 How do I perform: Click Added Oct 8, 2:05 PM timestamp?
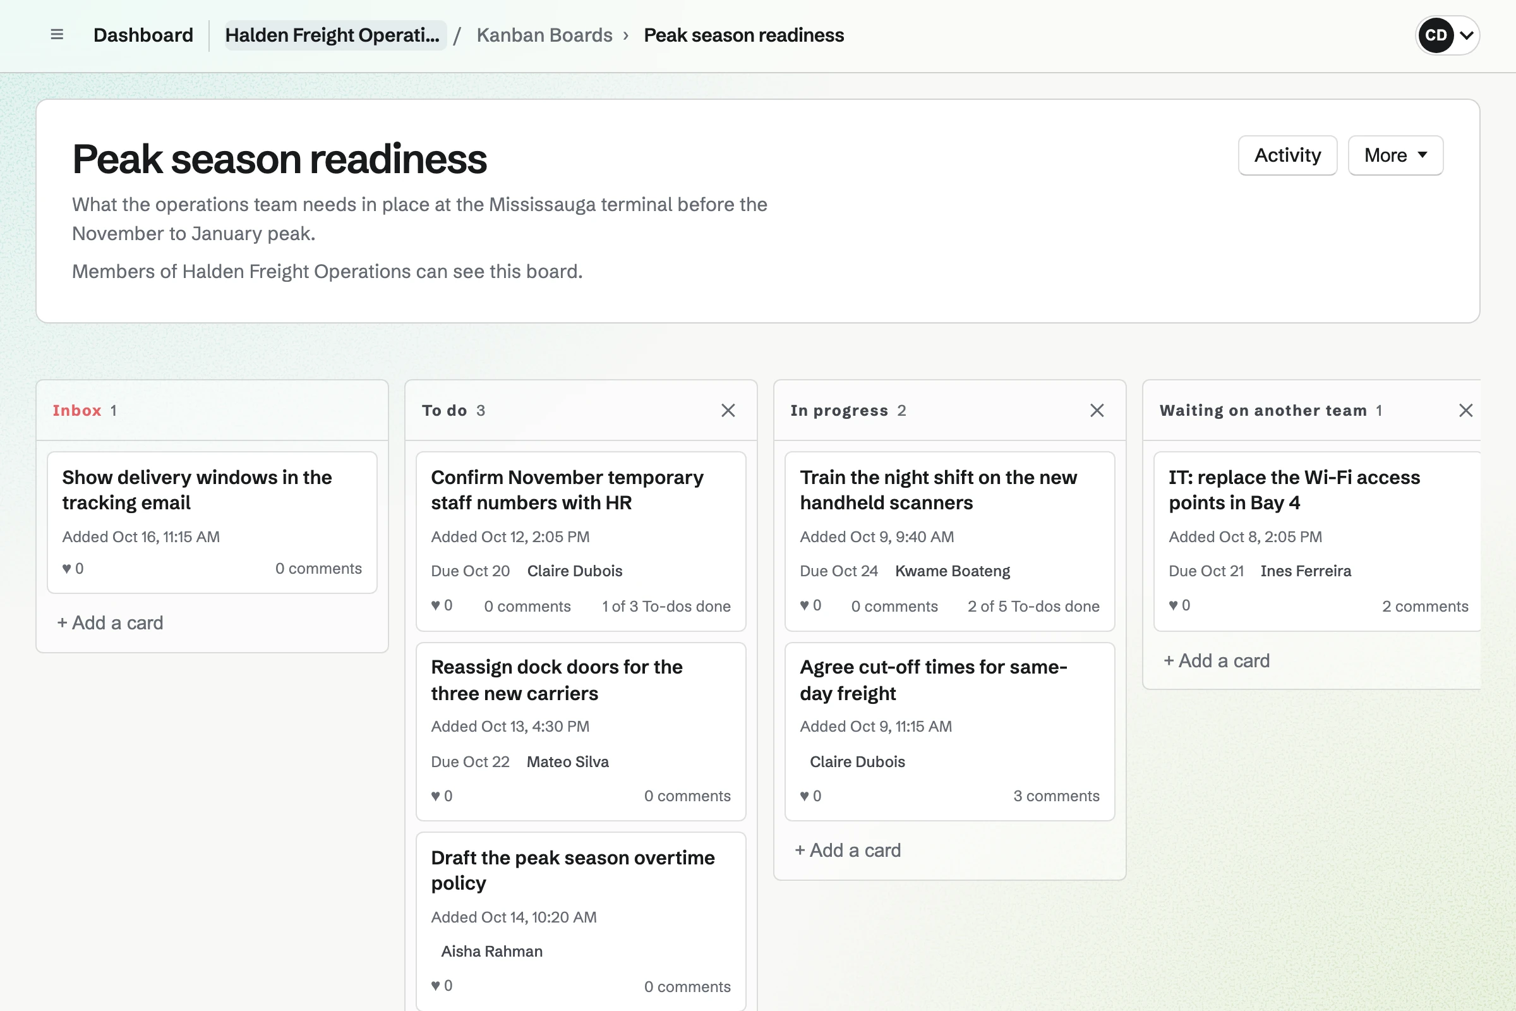tap(1244, 537)
